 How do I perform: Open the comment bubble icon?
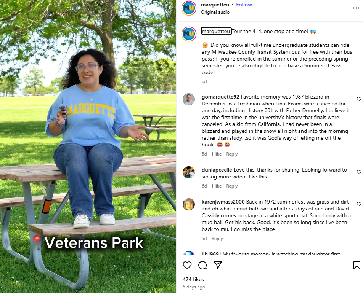202,265
